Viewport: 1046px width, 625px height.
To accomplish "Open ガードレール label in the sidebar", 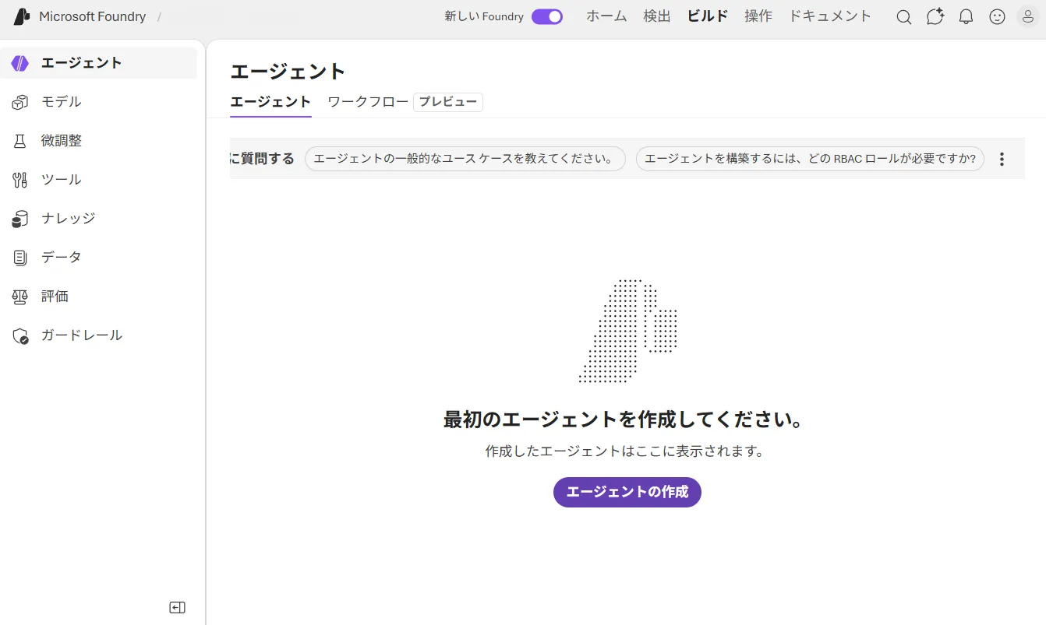I will tap(82, 335).
